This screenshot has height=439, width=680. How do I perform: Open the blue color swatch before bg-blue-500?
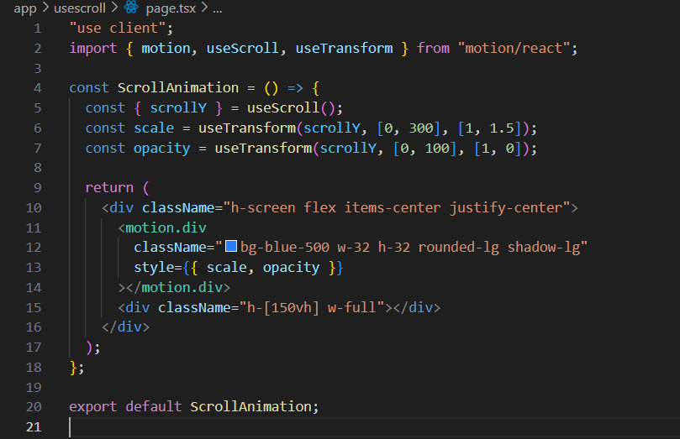click(231, 246)
